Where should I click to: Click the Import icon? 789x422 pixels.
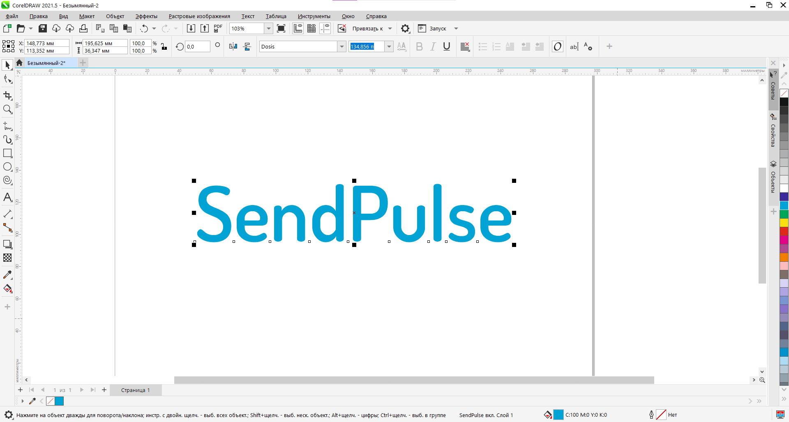coord(191,28)
